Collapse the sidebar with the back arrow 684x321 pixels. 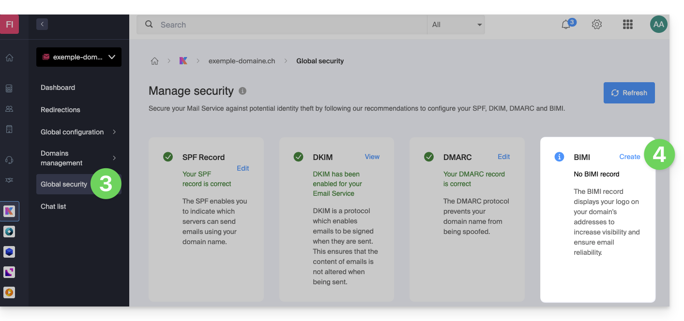coord(42,24)
